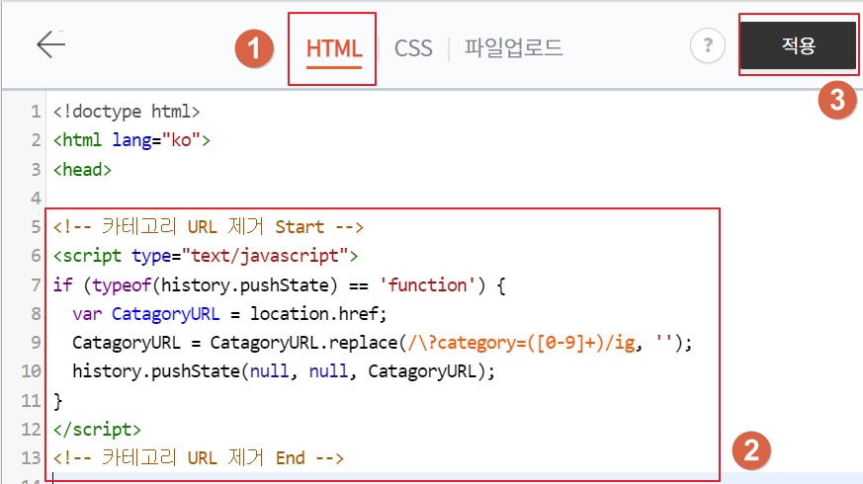Click the CatagoryURL.replace regex line
863x484 pixels.
tap(382, 343)
